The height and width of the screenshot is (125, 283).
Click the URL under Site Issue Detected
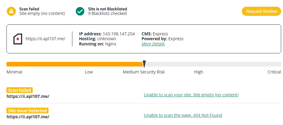[28, 117]
